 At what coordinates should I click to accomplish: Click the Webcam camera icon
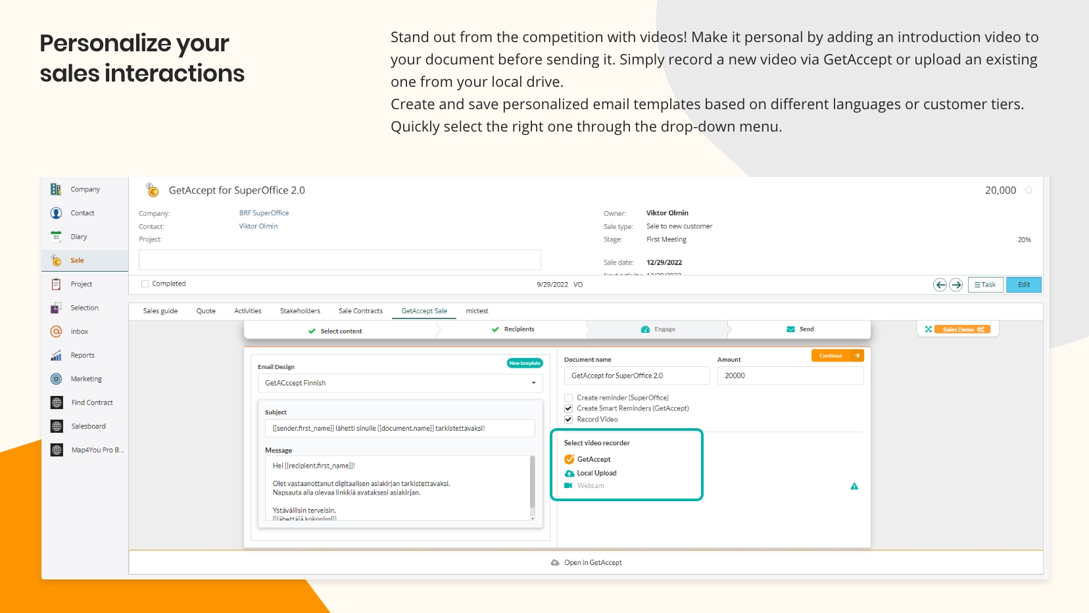click(568, 485)
